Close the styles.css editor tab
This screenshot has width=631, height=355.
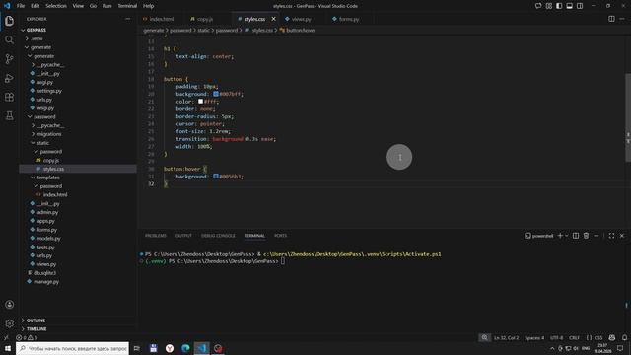pos(274,19)
